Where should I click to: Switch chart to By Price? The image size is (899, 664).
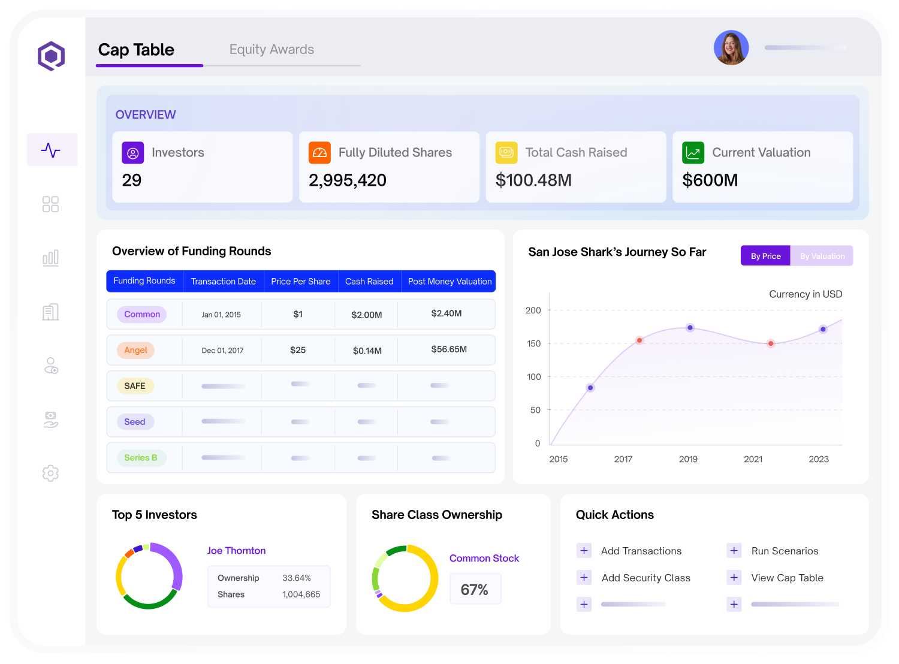tap(765, 256)
